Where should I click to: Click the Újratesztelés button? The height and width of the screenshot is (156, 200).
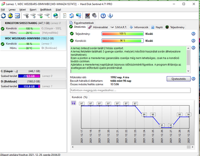[178, 79]
